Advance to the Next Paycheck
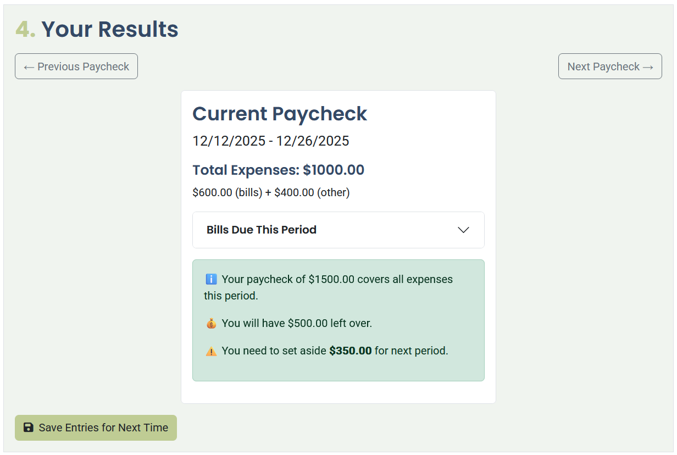Screen dimensions: 677x455 click(x=610, y=66)
